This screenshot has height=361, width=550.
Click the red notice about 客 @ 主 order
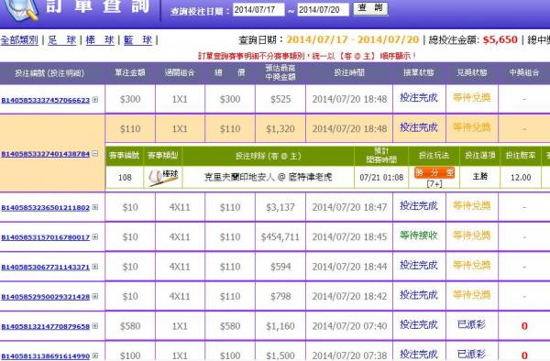pos(307,56)
